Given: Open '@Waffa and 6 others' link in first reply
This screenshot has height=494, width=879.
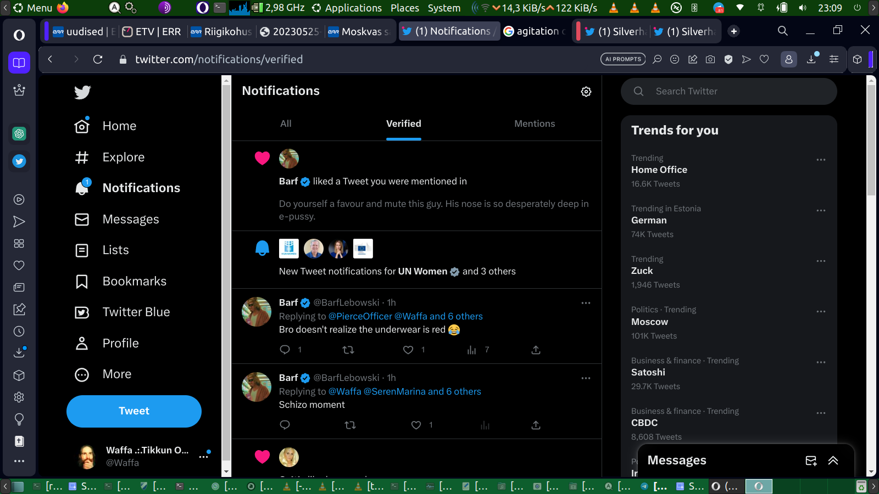Looking at the screenshot, I should point(438,316).
